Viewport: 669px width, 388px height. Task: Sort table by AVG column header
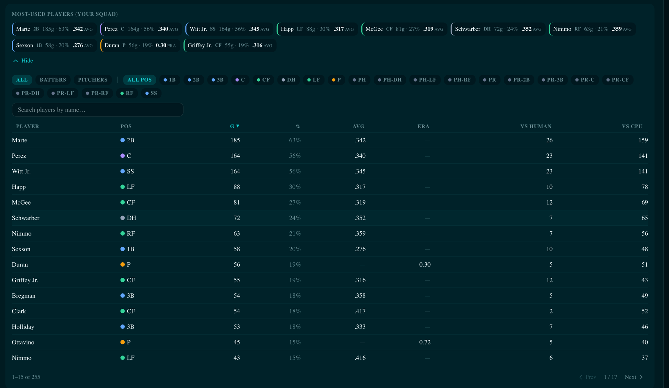(x=358, y=126)
